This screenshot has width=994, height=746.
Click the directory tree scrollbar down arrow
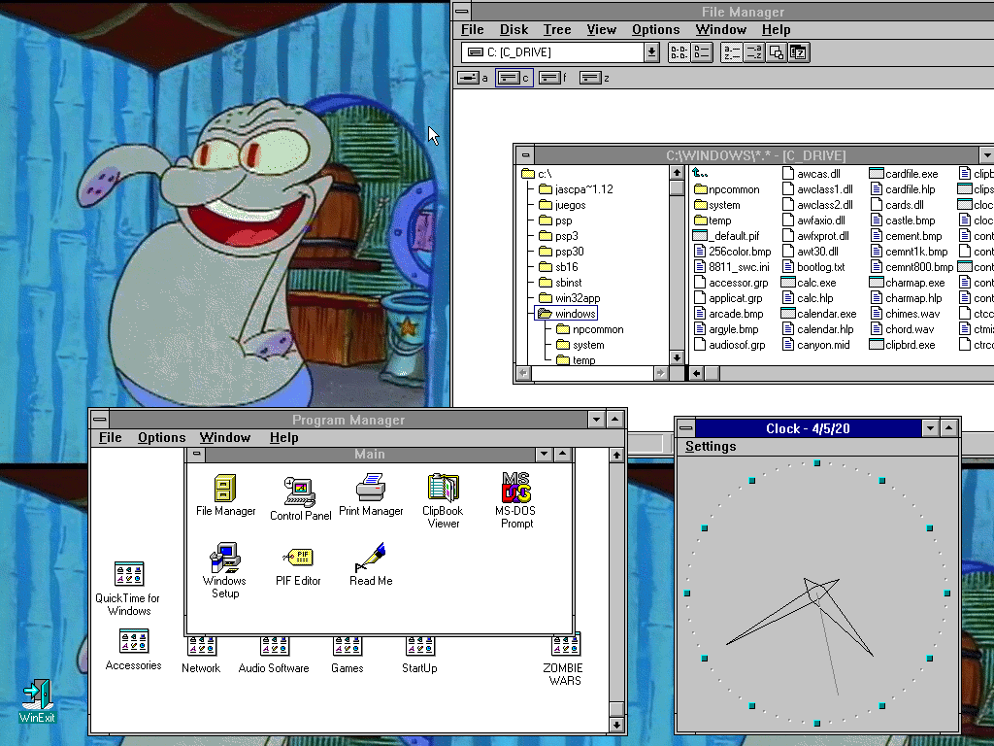click(677, 358)
